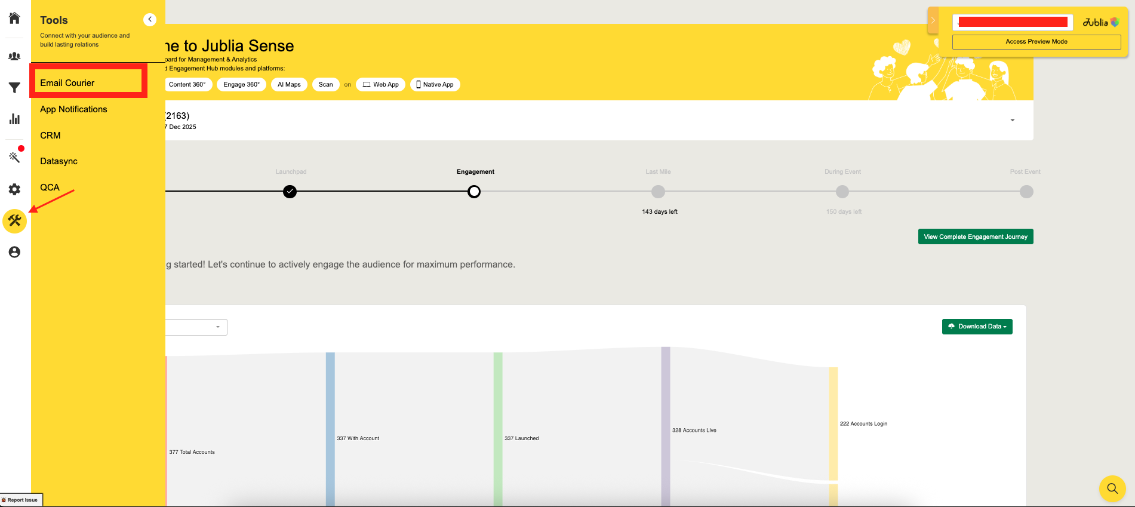Open the Download Data dropdown
The image size is (1135, 507).
pyautogui.click(x=977, y=327)
